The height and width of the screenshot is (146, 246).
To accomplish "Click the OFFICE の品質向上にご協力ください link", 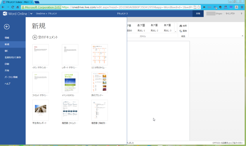I will (x=228, y=143).
